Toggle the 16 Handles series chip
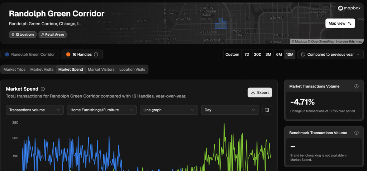This screenshot has width=367, height=171. tap(82, 54)
